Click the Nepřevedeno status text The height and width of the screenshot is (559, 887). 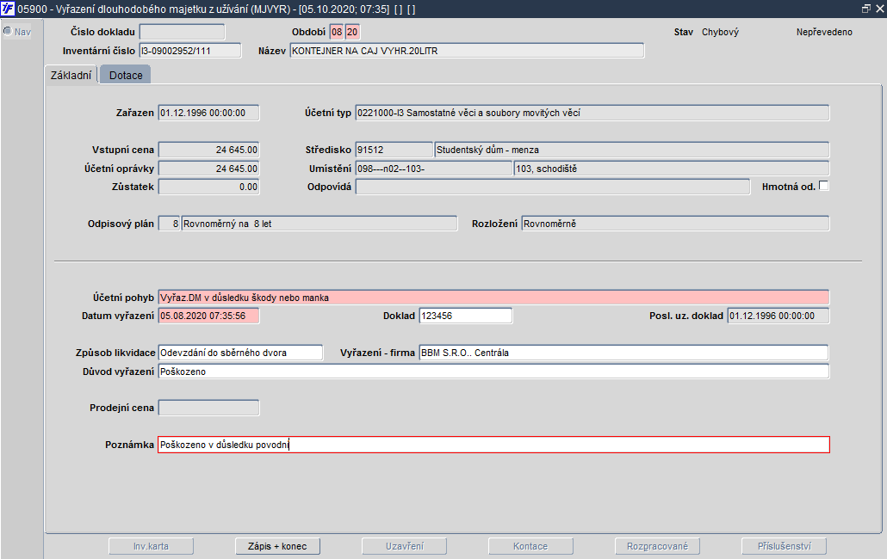tap(824, 32)
